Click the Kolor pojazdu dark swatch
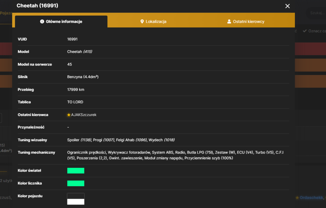This screenshot has height=208, width=326. pyautogui.click(x=76, y=196)
